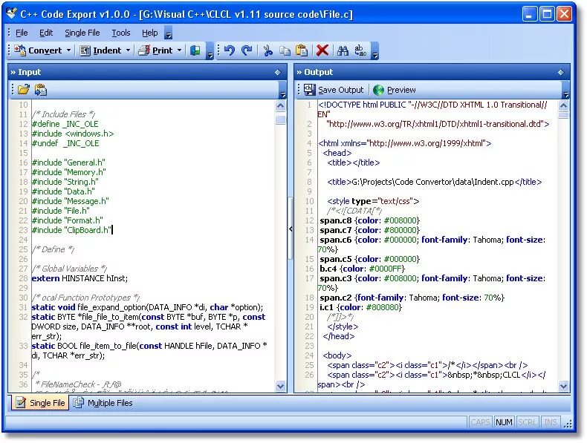Click the Cut scissors icon

point(267,50)
